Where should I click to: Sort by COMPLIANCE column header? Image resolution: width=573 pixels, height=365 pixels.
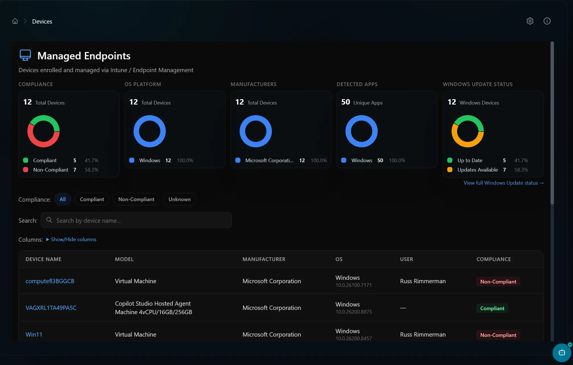[x=494, y=259]
